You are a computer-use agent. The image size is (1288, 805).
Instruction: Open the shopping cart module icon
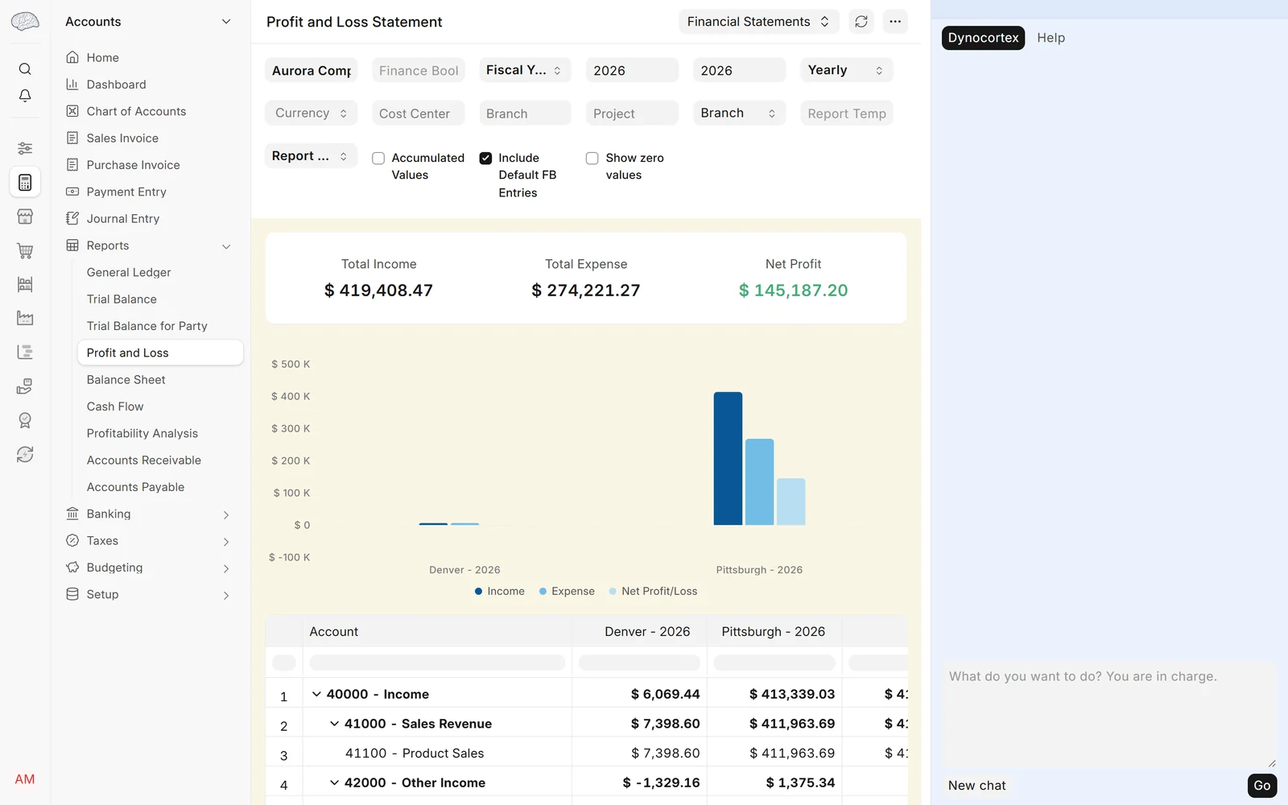click(25, 250)
